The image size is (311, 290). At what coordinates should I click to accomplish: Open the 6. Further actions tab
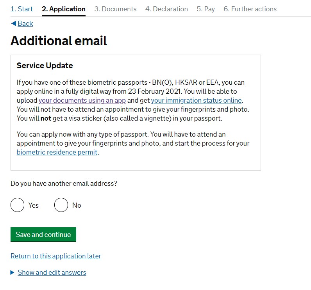point(250,9)
